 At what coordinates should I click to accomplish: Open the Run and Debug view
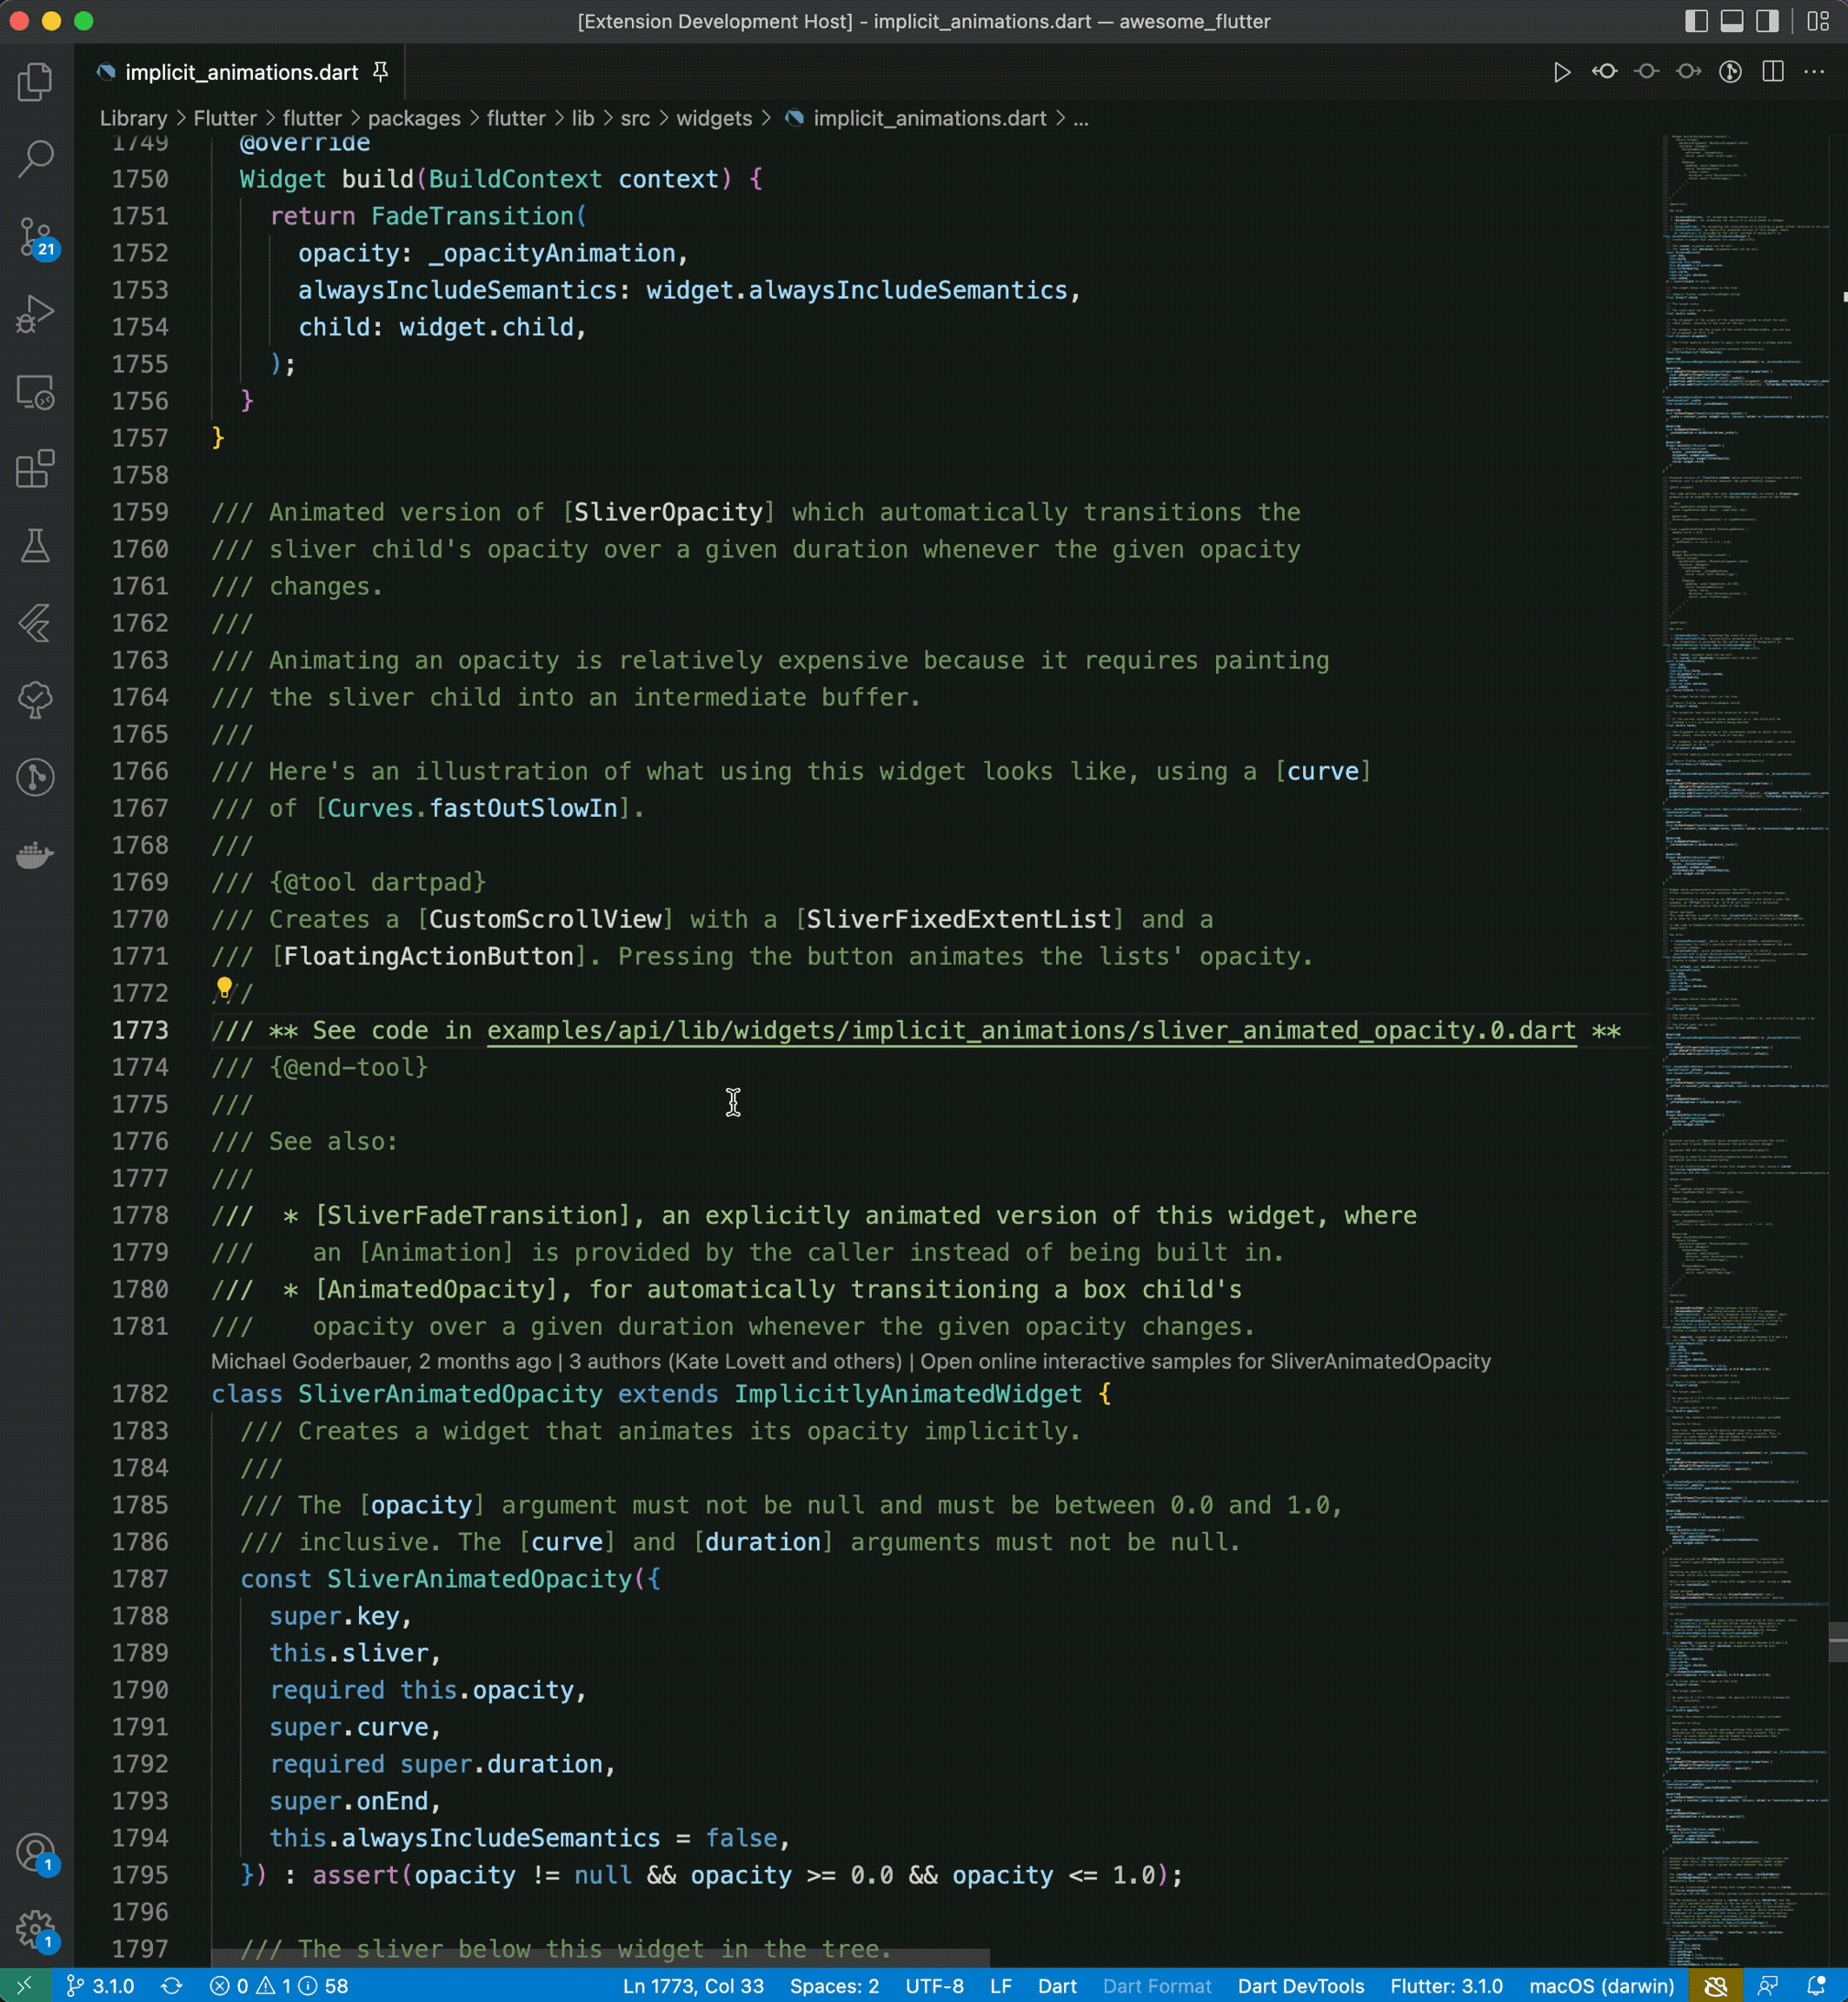coord(35,314)
